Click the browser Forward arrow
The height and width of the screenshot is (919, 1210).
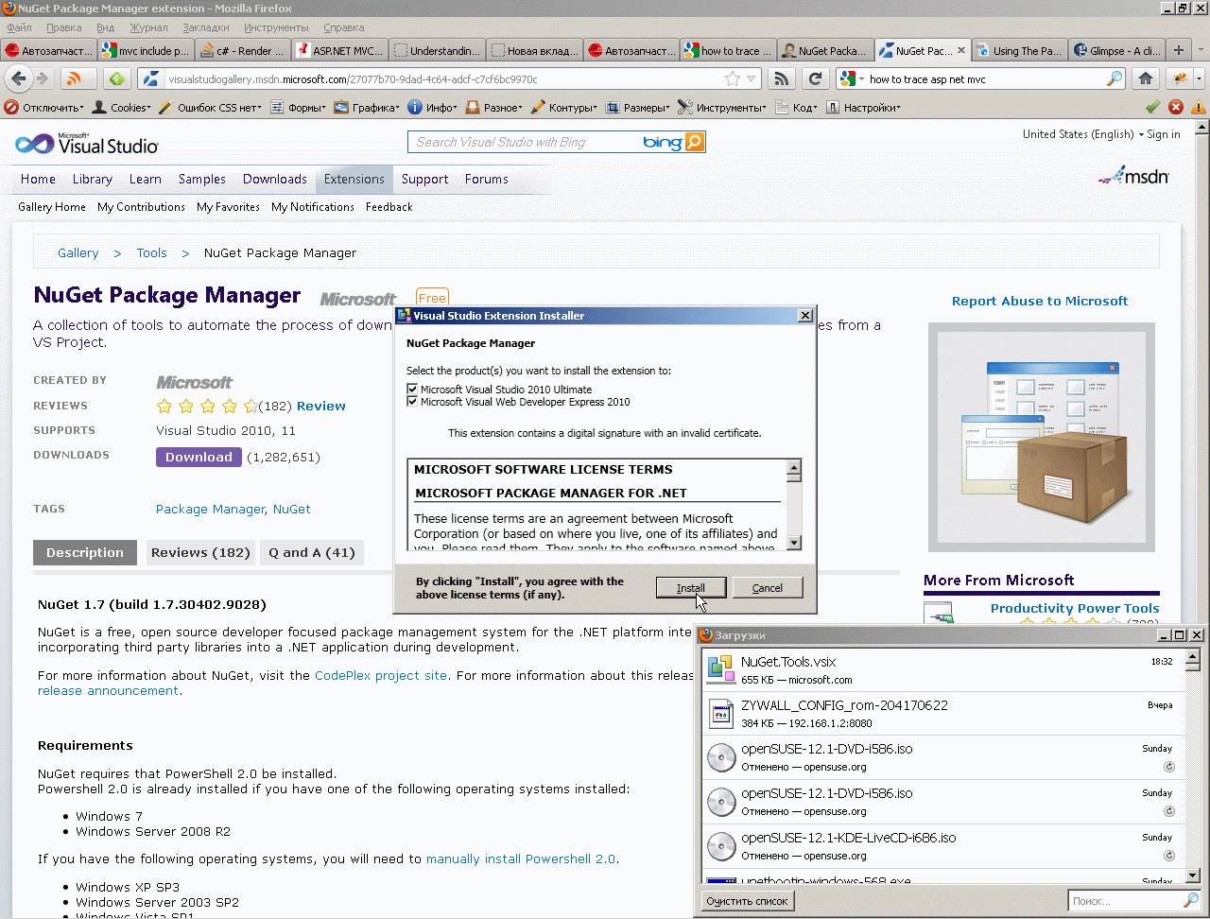click(x=42, y=79)
